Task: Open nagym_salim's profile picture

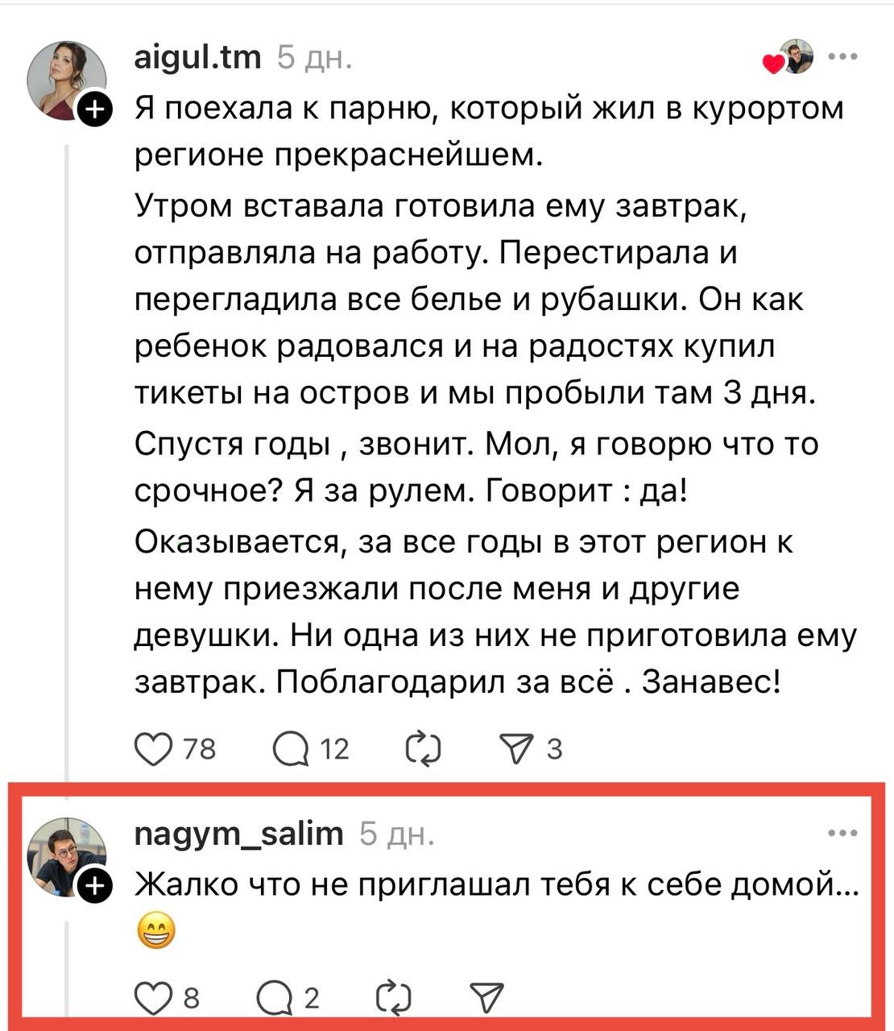Action: [x=66, y=855]
